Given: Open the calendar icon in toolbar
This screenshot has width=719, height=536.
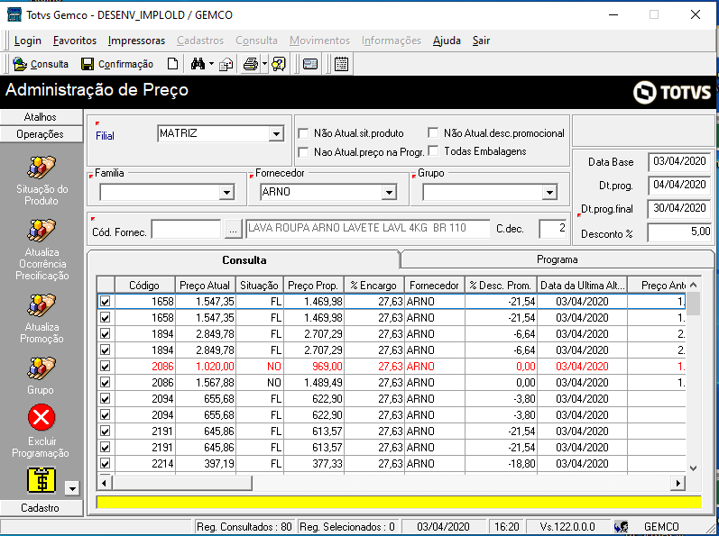Looking at the screenshot, I should tap(341, 64).
